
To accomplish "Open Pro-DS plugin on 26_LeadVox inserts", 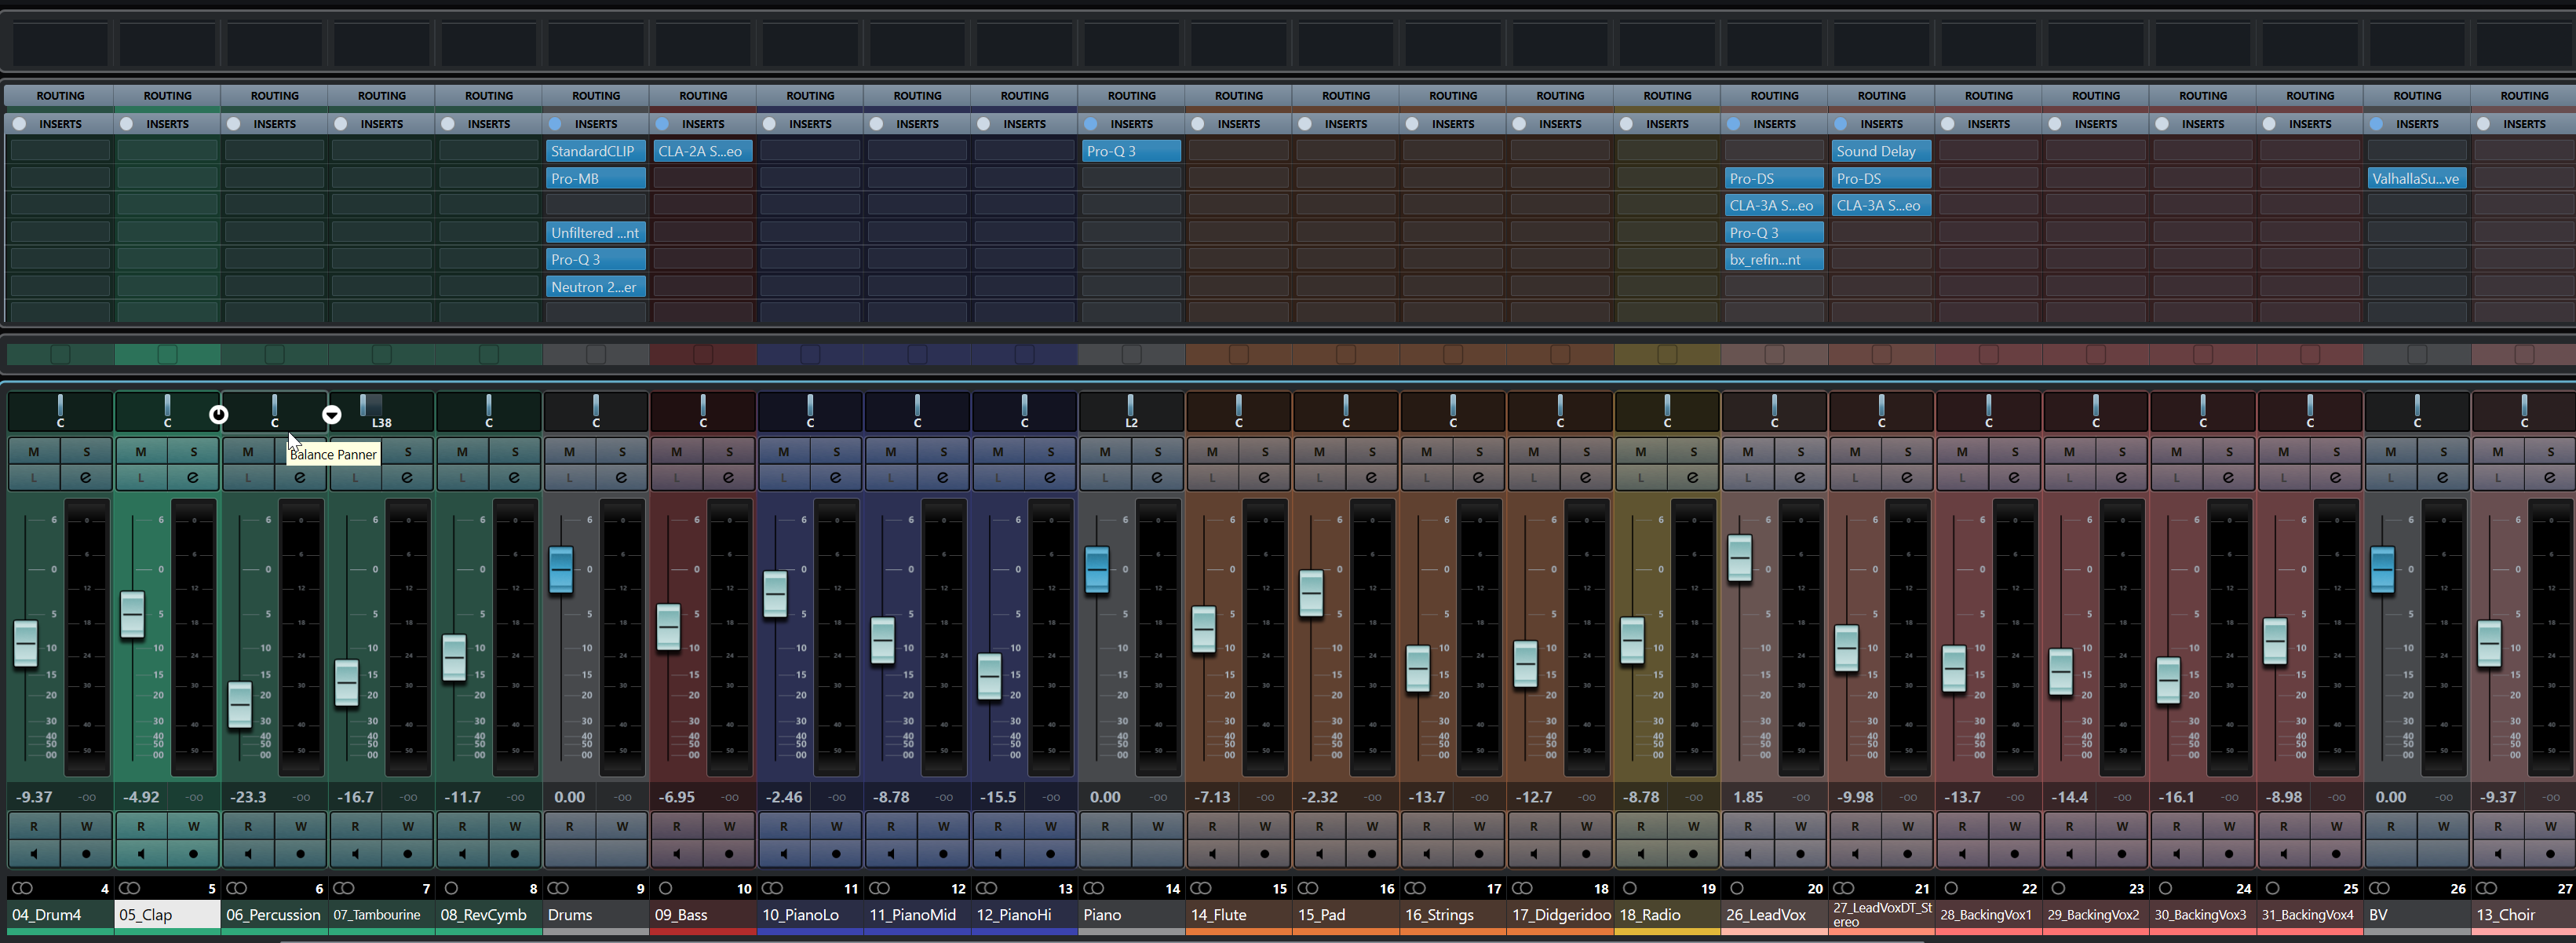I will pos(1774,178).
